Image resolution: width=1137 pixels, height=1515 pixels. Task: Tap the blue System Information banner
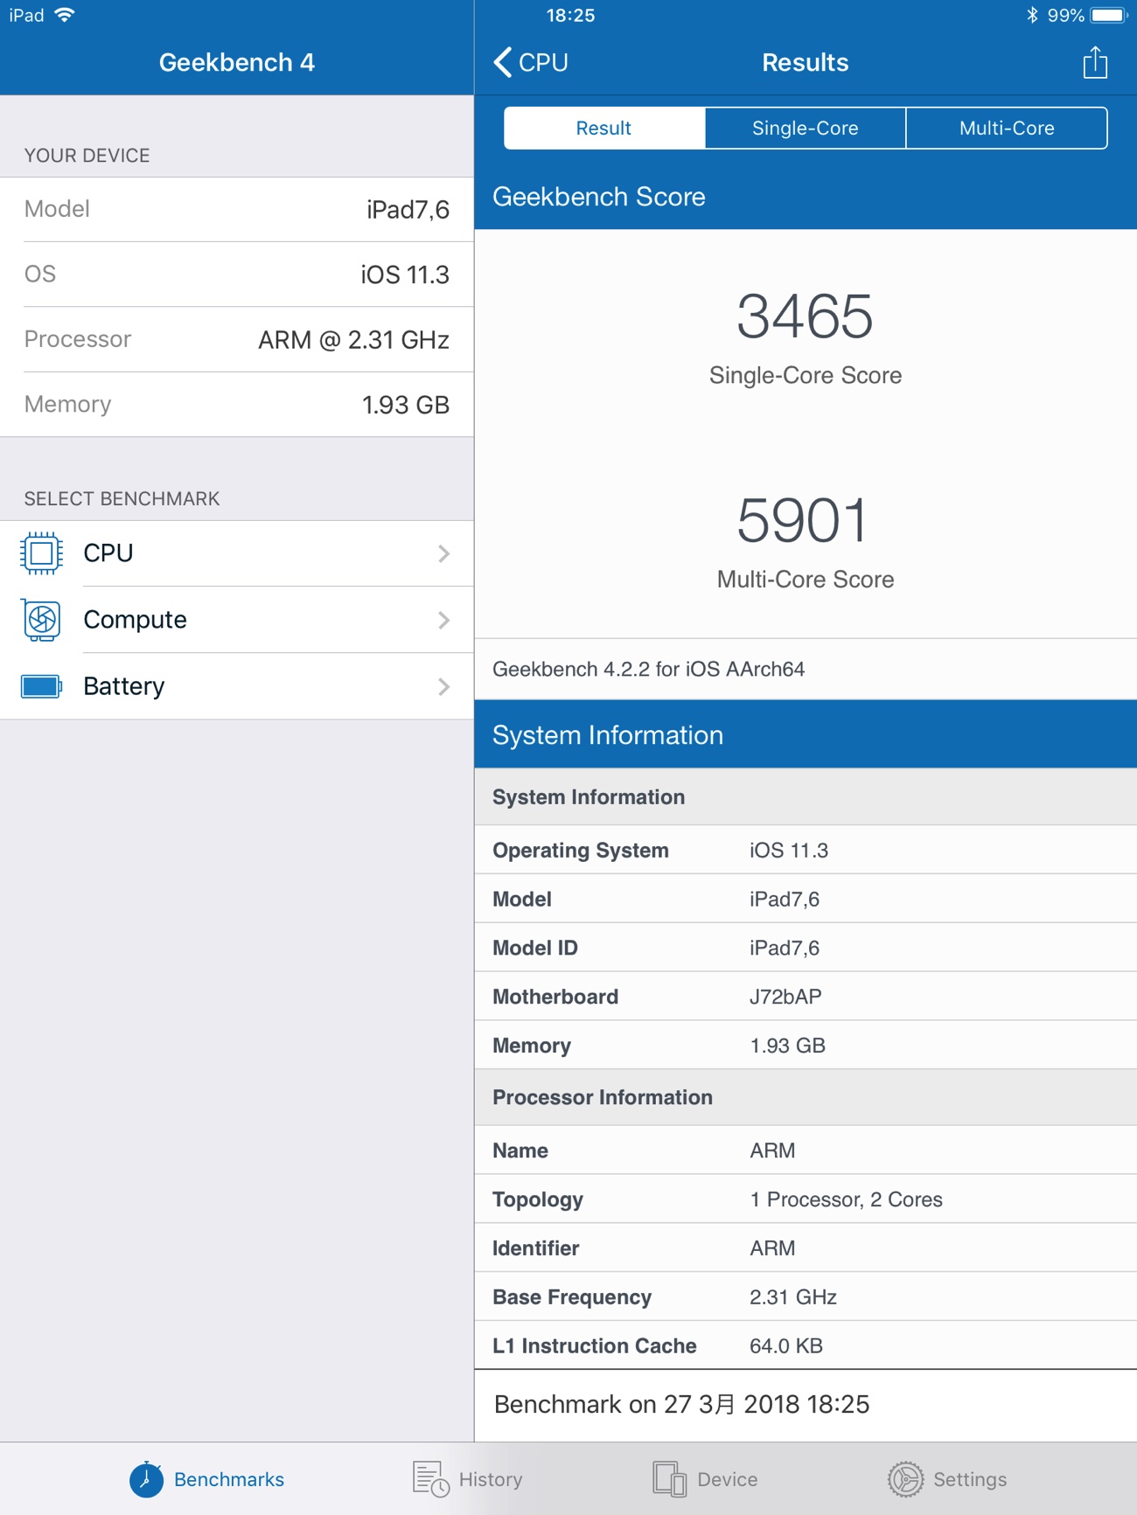pos(806,734)
